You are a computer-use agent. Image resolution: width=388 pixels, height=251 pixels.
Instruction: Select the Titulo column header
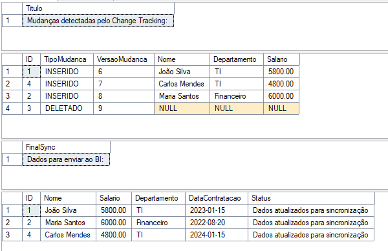pos(98,8)
